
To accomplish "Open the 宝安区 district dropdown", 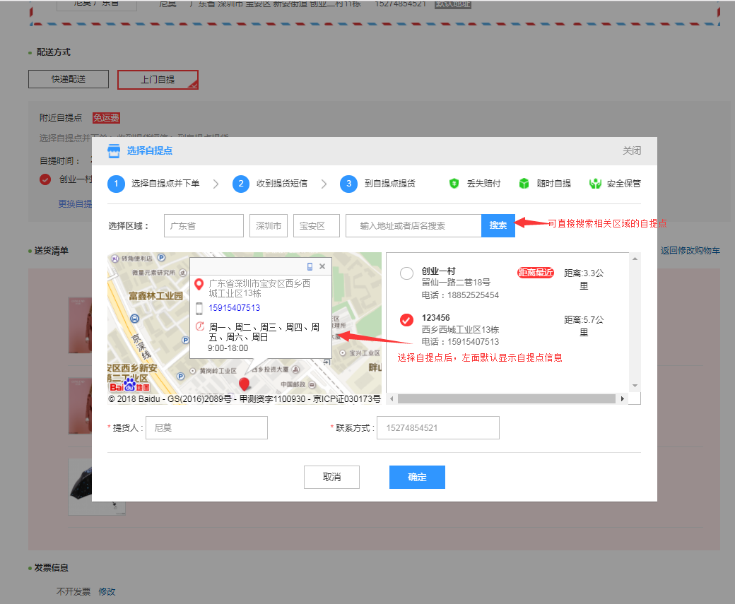I will (316, 226).
